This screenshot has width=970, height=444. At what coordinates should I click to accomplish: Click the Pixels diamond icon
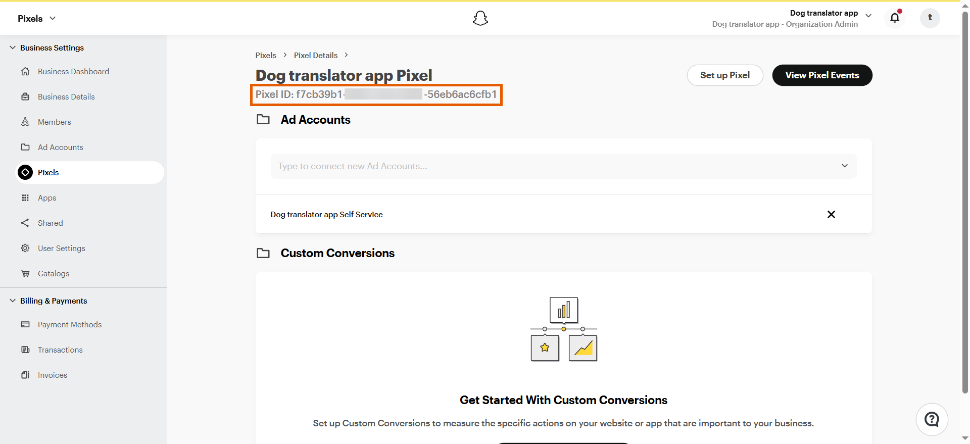click(25, 172)
